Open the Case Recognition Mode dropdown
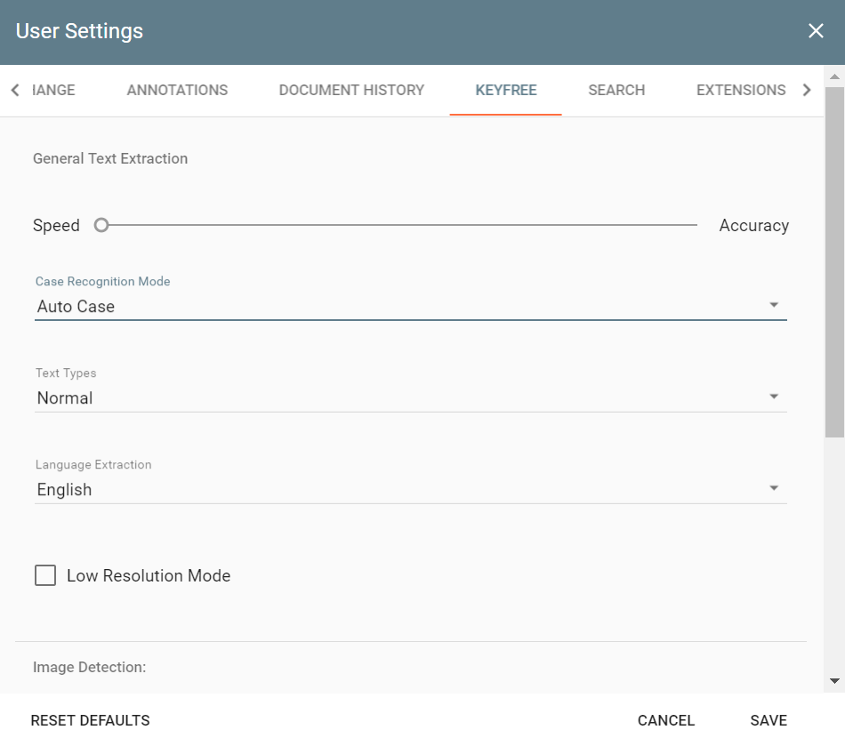Screen dimensions: 845x746 click(x=774, y=303)
